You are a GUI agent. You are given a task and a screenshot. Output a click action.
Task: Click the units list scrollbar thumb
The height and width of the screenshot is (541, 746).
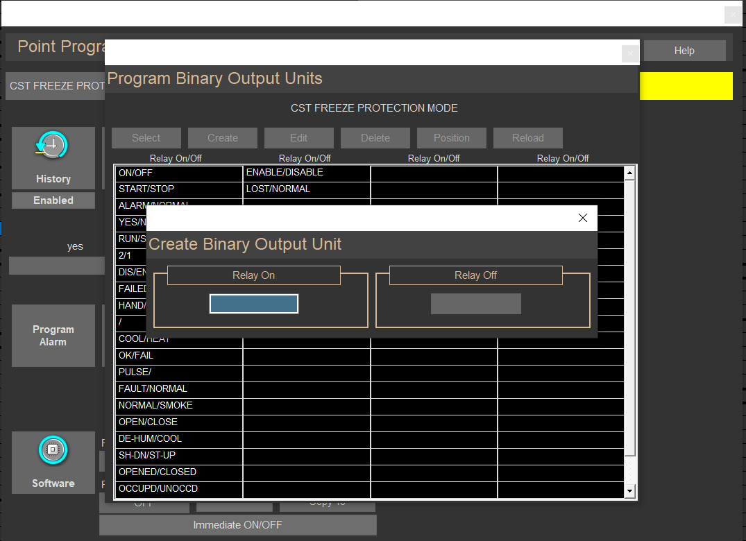(x=629, y=318)
